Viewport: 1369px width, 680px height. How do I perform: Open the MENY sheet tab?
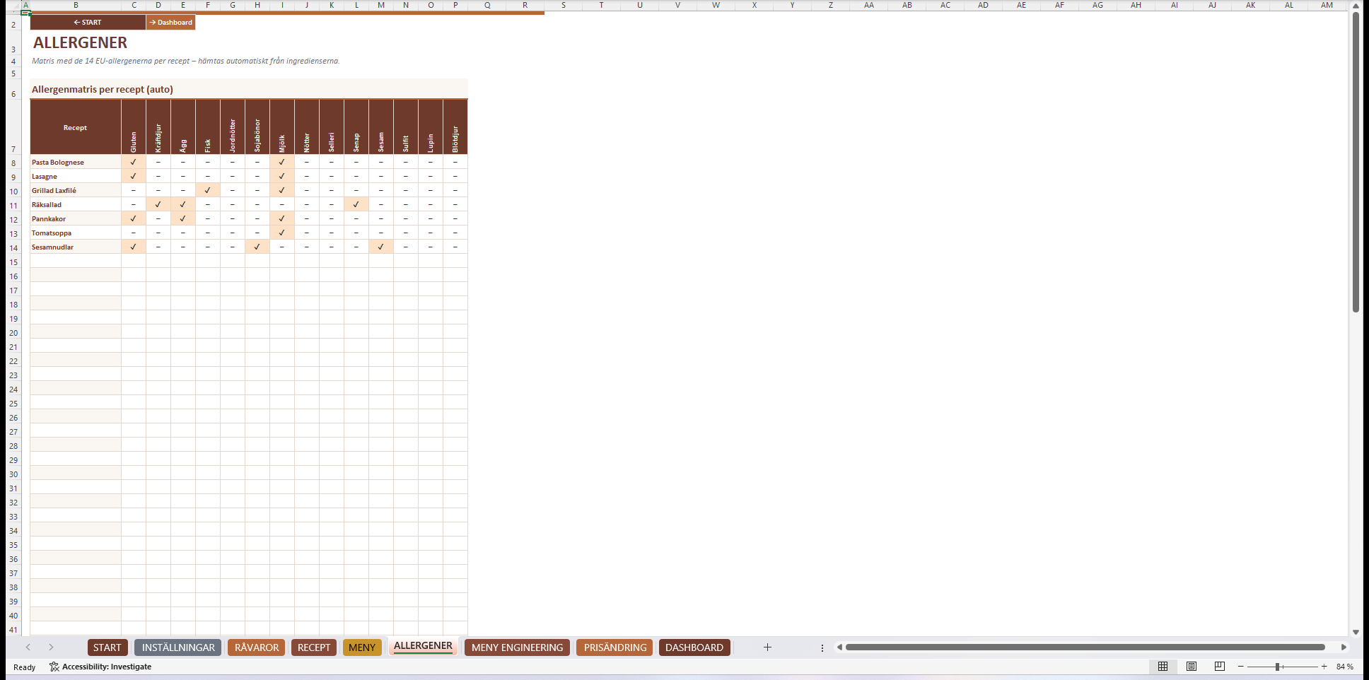click(x=362, y=647)
